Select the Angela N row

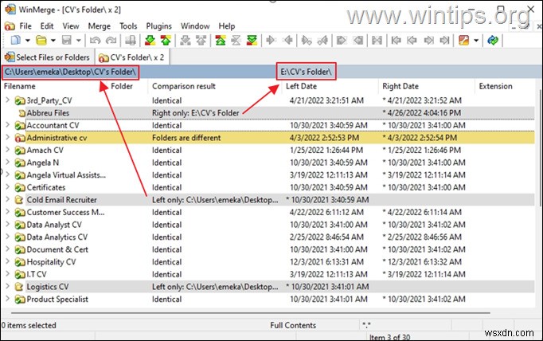pos(268,163)
